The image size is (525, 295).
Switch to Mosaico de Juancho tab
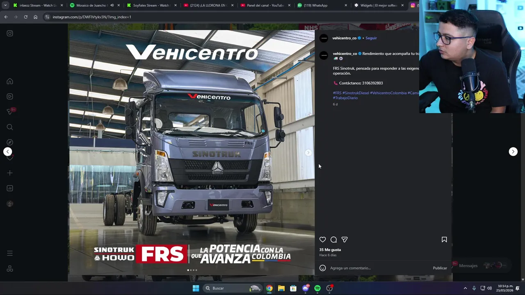coord(94,5)
